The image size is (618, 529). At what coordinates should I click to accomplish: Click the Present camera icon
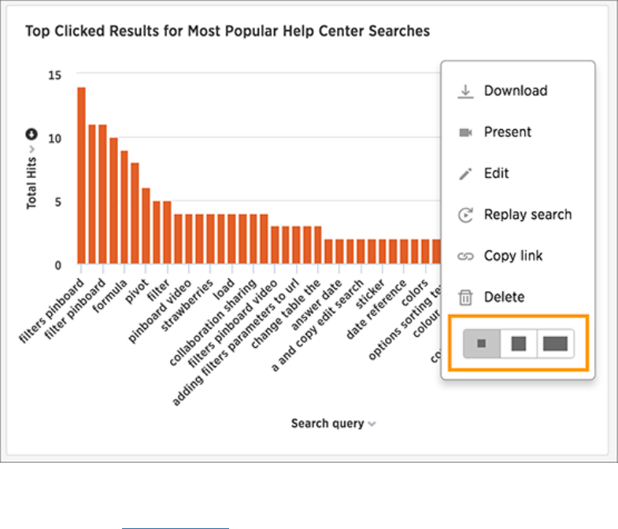(465, 132)
